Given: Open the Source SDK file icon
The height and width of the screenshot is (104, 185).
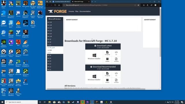Looking at the screenshot, I should (18, 72).
